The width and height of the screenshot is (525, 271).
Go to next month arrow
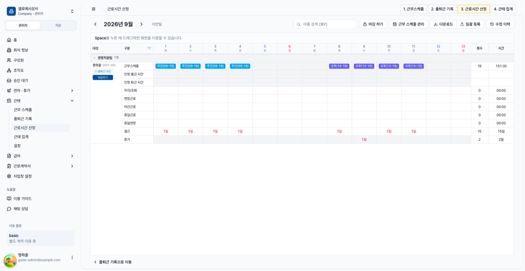141,24
